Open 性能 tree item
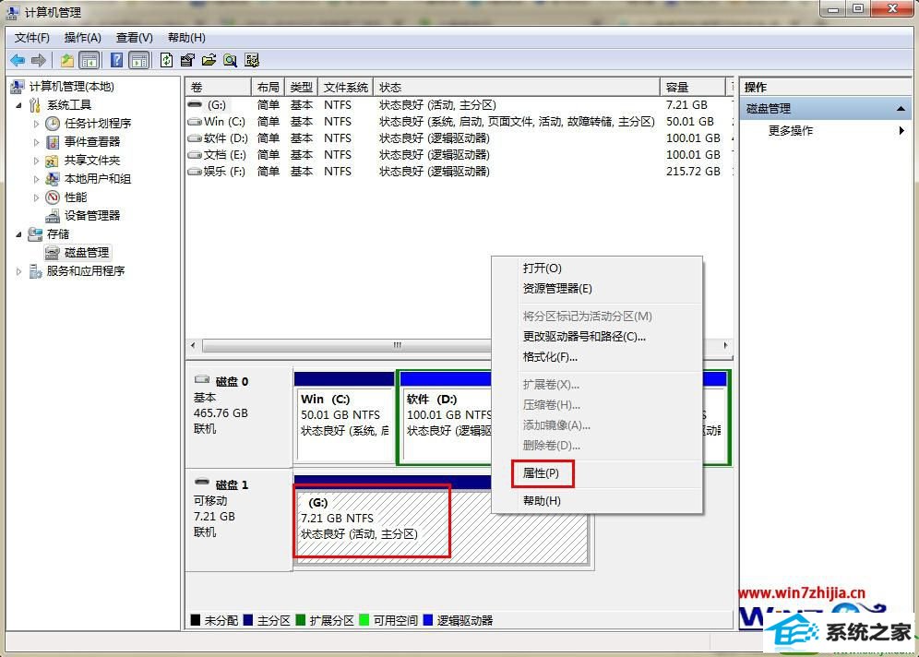919x657 pixels. [76, 197]
